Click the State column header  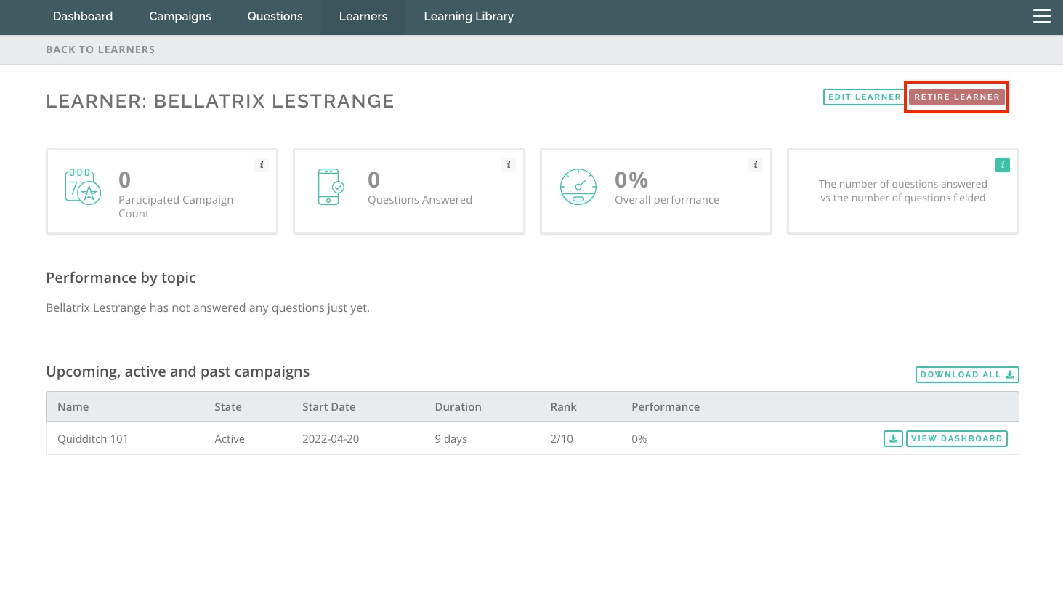point(228,407)
